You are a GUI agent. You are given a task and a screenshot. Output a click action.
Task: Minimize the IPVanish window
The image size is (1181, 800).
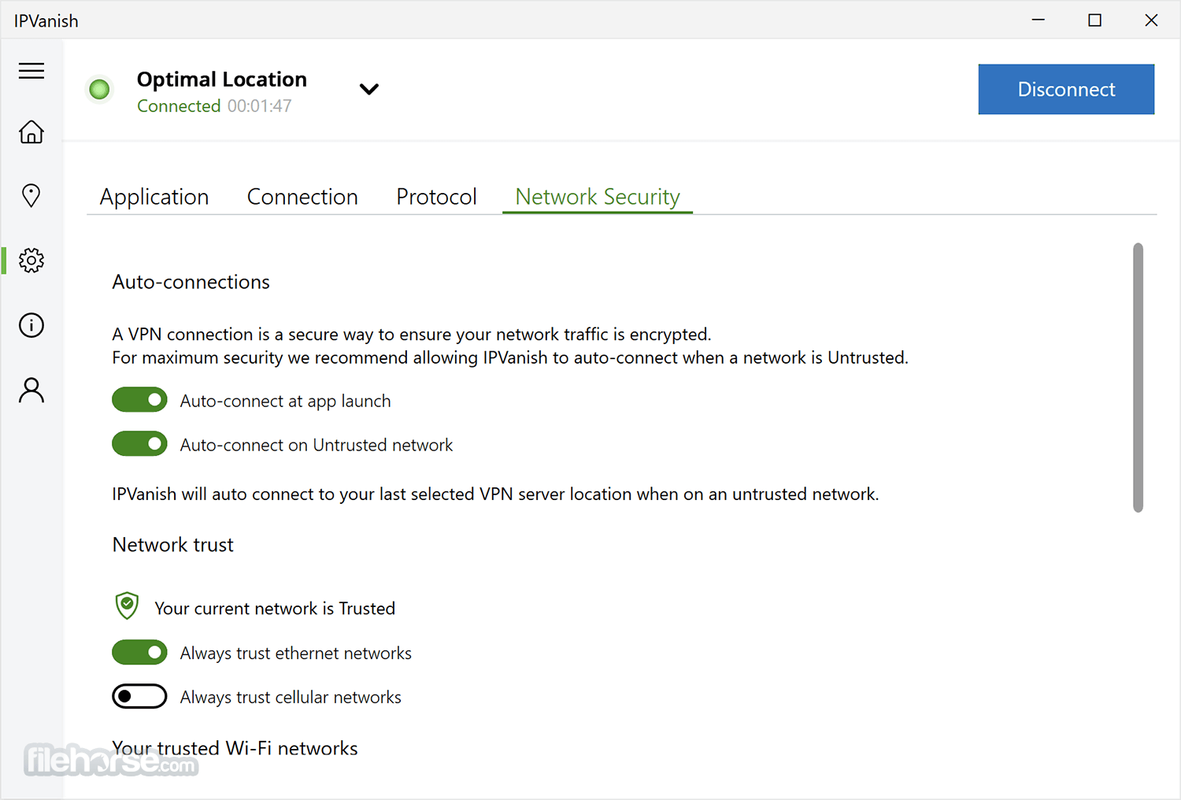(1038, 20)
